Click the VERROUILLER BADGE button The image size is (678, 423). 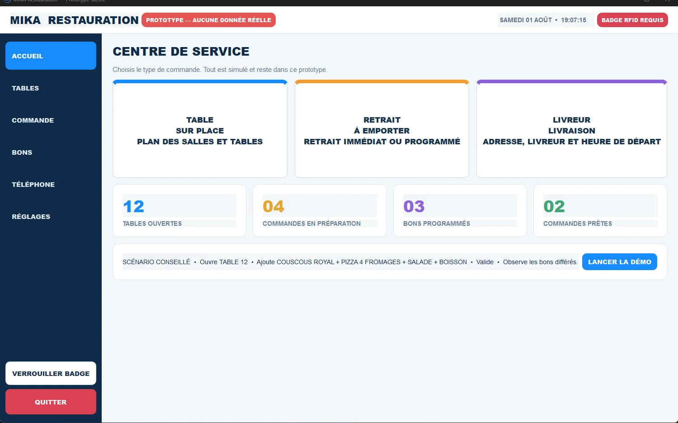[51, 373]
